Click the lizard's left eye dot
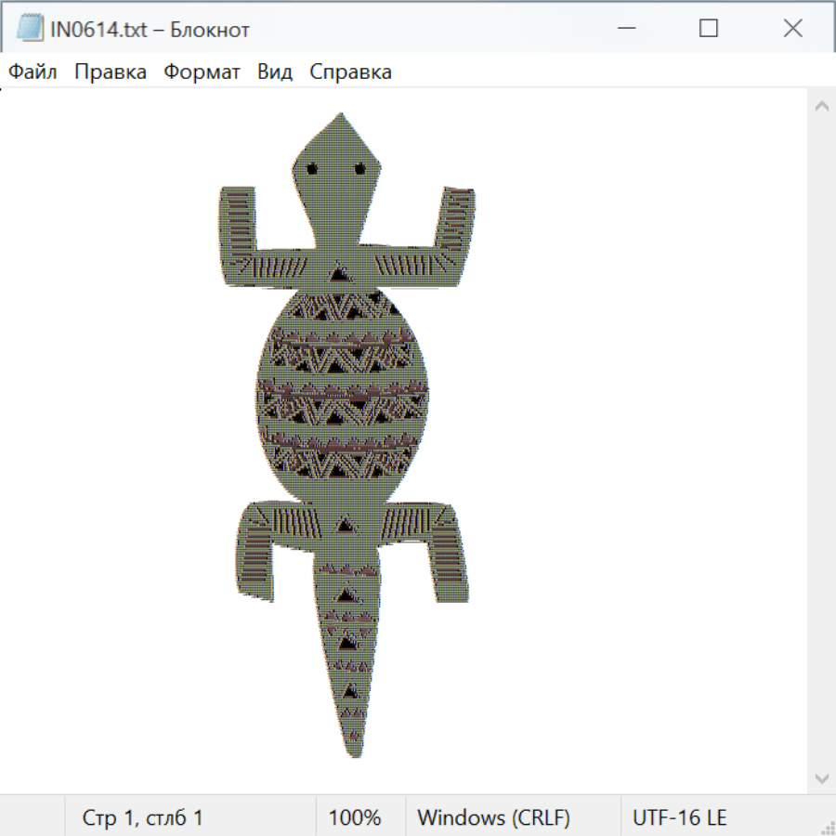 [312, 168]
